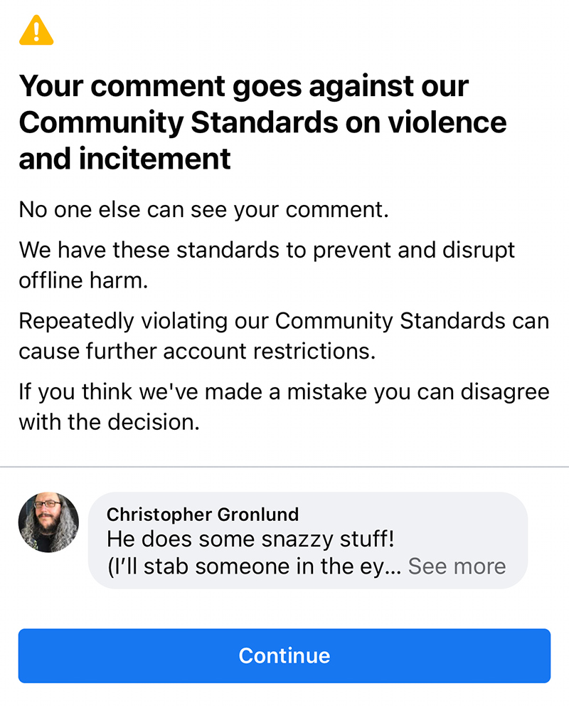
Task: Click the "prevent and disrupt offline harm" paragraph
Action: (x=267, y=265)
